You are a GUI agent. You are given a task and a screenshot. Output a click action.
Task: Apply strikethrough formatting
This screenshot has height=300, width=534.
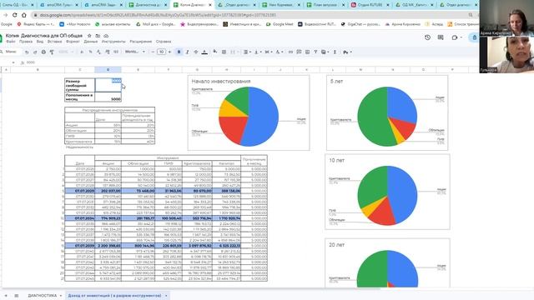point(196,52)
